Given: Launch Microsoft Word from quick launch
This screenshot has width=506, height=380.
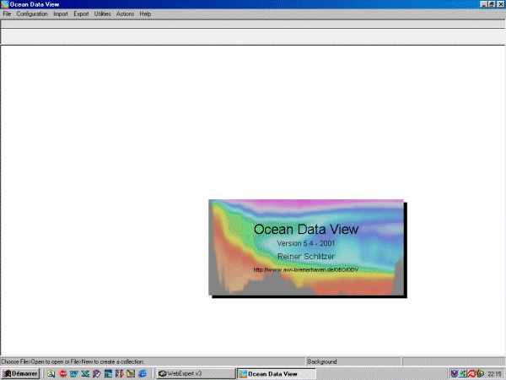Looking at the screenshot, I should pyautogui.click(x=74, y=374).
